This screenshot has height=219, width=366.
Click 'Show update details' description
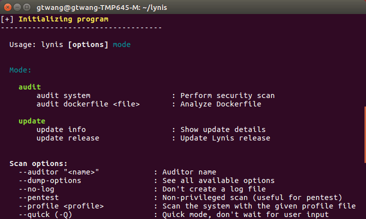(x=223, y=129)
